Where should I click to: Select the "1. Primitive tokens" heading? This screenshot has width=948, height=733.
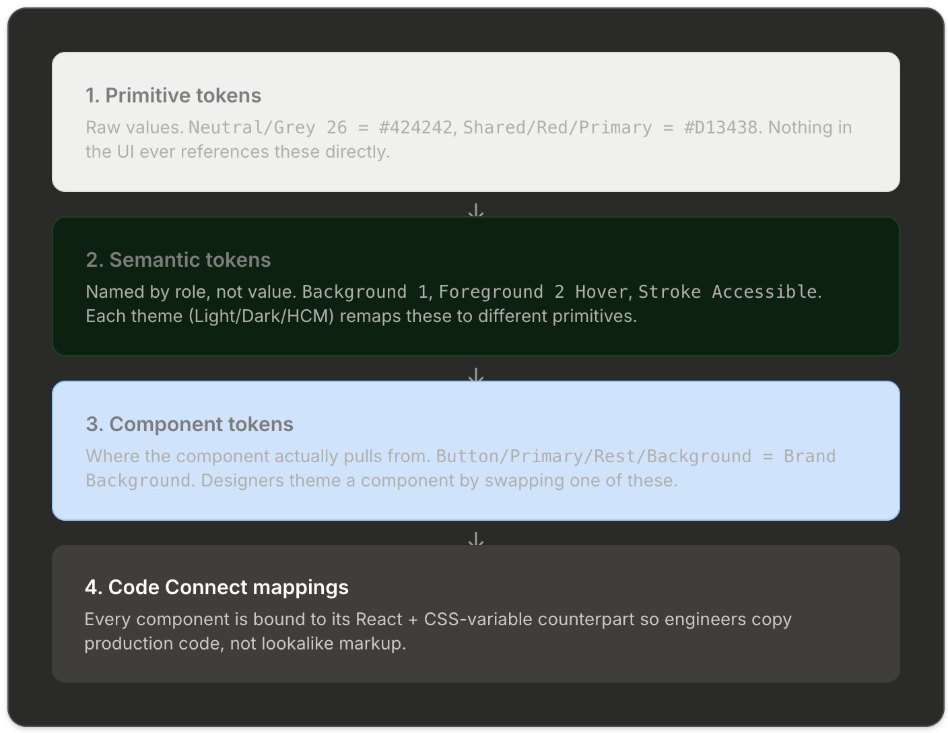pyautogui.click(x=173, y=96)
